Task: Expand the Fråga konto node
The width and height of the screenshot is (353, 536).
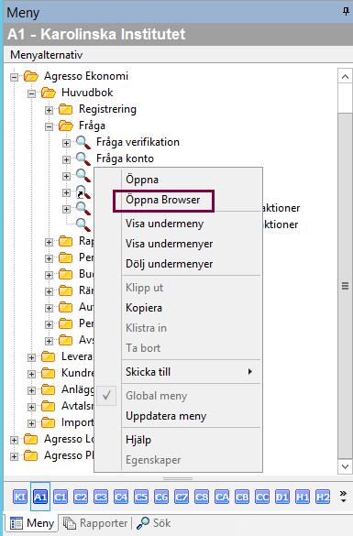Action: pos(66,159)
